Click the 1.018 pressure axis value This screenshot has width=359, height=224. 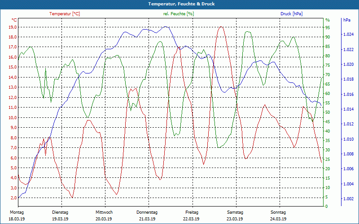348,79
